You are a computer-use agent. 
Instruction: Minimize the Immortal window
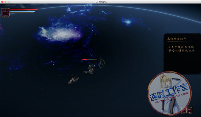[x=5, y=2]
